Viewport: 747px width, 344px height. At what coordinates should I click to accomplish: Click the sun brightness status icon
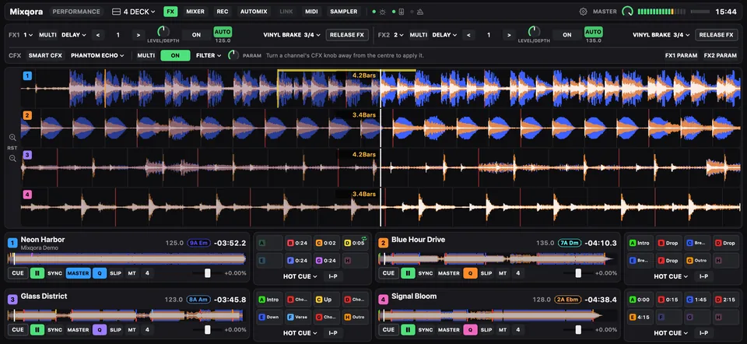[383, 12]
